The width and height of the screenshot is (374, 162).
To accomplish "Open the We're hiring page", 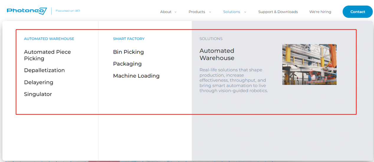I will click(320, 12).
